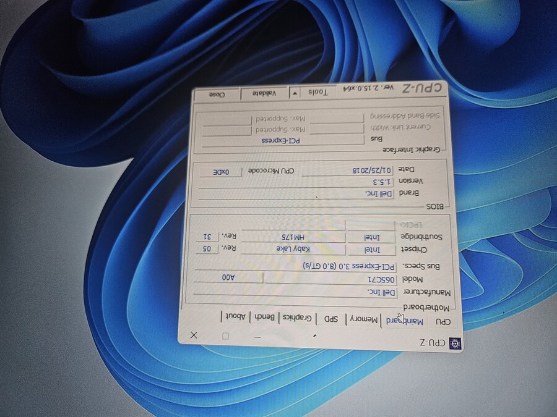The width and height of the screenshot is (557, 417).
Task: Click the Chipset revision 05 field
Action: click(x=207, y=248)
